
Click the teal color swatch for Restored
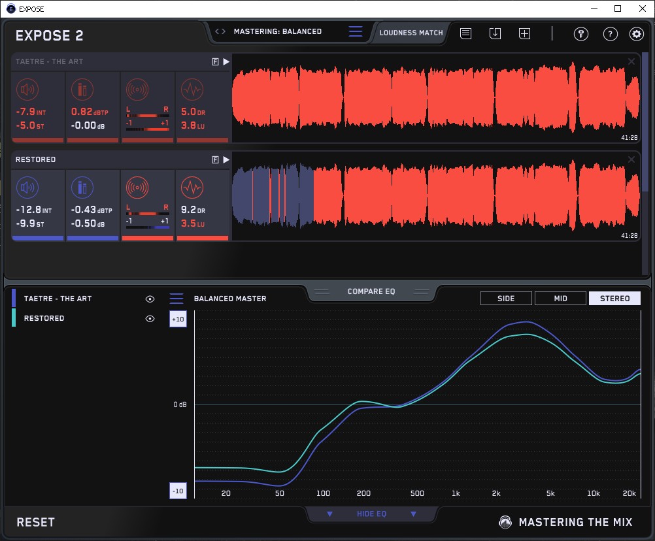pyautogui.click(x=14, y=318)
